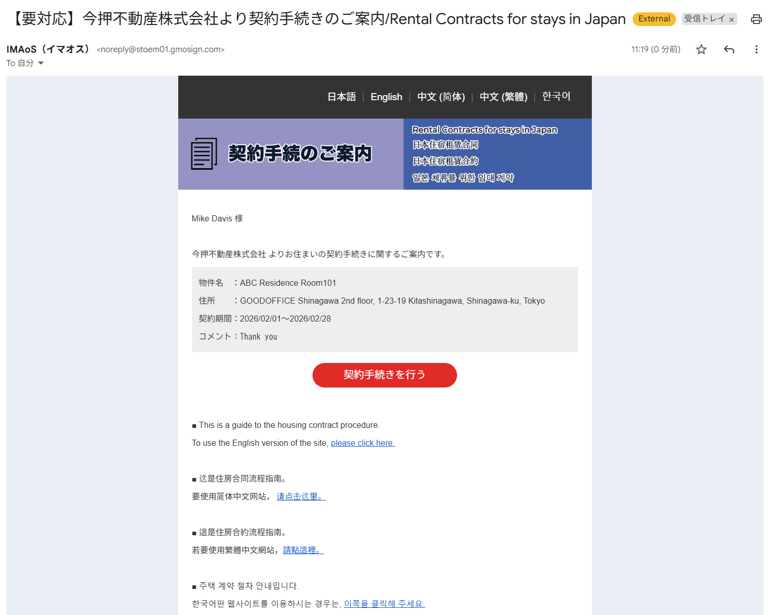The height and width of the screenshot is (615, 768).
Task: Select 中文 (简体) language option
Action: [x=441, y=97]
